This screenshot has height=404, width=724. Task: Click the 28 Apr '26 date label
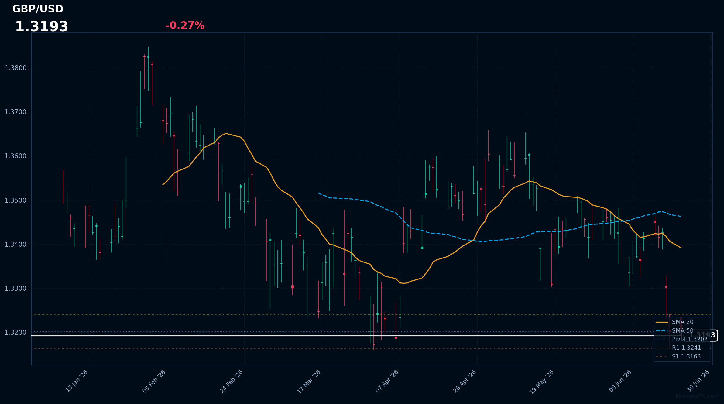465,382
